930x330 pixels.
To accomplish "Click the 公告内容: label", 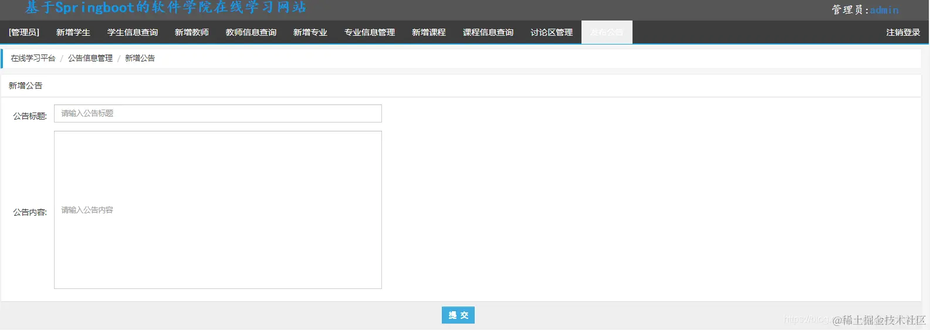I will pos(30,212).
